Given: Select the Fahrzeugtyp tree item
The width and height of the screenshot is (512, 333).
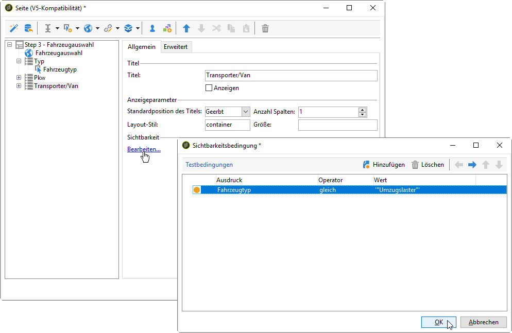Looking at the screenshot, I should pos(60,69).
